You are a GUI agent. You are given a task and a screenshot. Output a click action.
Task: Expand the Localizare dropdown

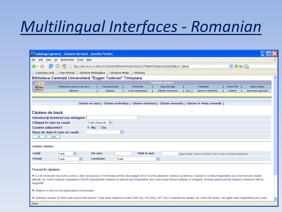[x=138, y=159]
